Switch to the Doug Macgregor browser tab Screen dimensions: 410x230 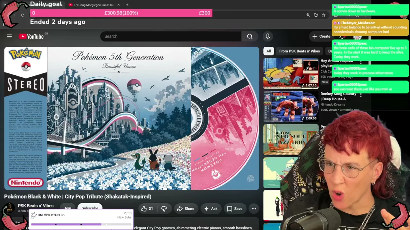(94, 5)
